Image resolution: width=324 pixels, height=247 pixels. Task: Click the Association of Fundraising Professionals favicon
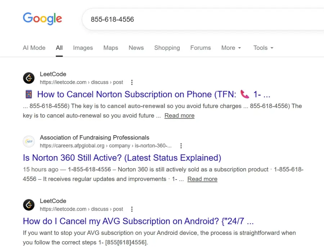point(29,141)
